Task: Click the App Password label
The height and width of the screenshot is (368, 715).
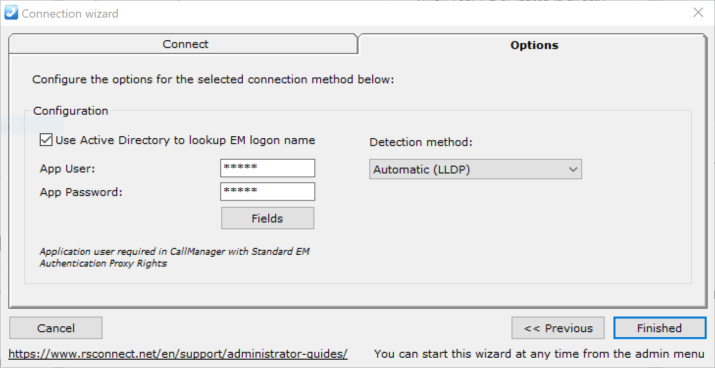Action: pyautogui.click(x=81, y=192)
